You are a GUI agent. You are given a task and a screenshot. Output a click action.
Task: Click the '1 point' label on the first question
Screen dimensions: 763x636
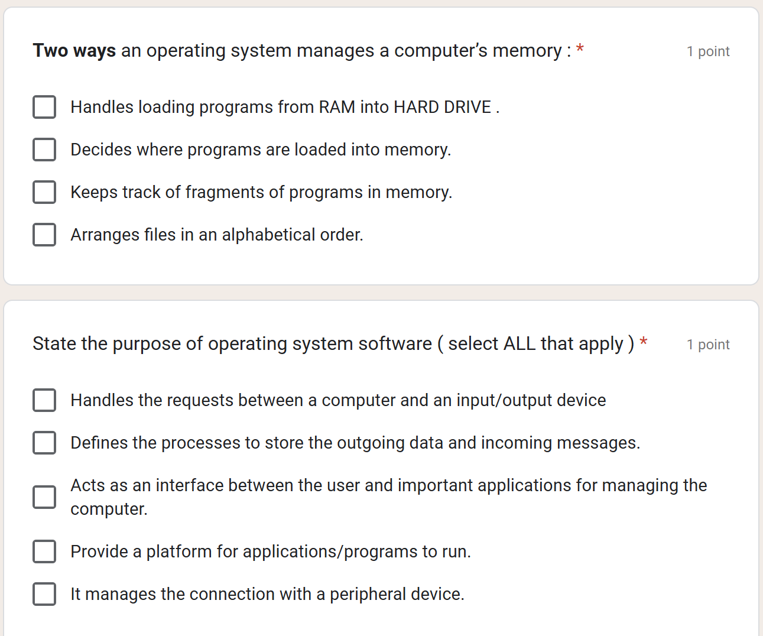click(708, 51)
